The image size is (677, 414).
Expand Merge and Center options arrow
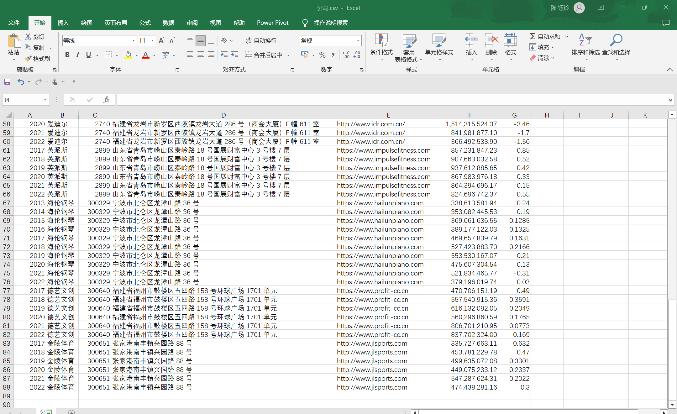(288, 55)
